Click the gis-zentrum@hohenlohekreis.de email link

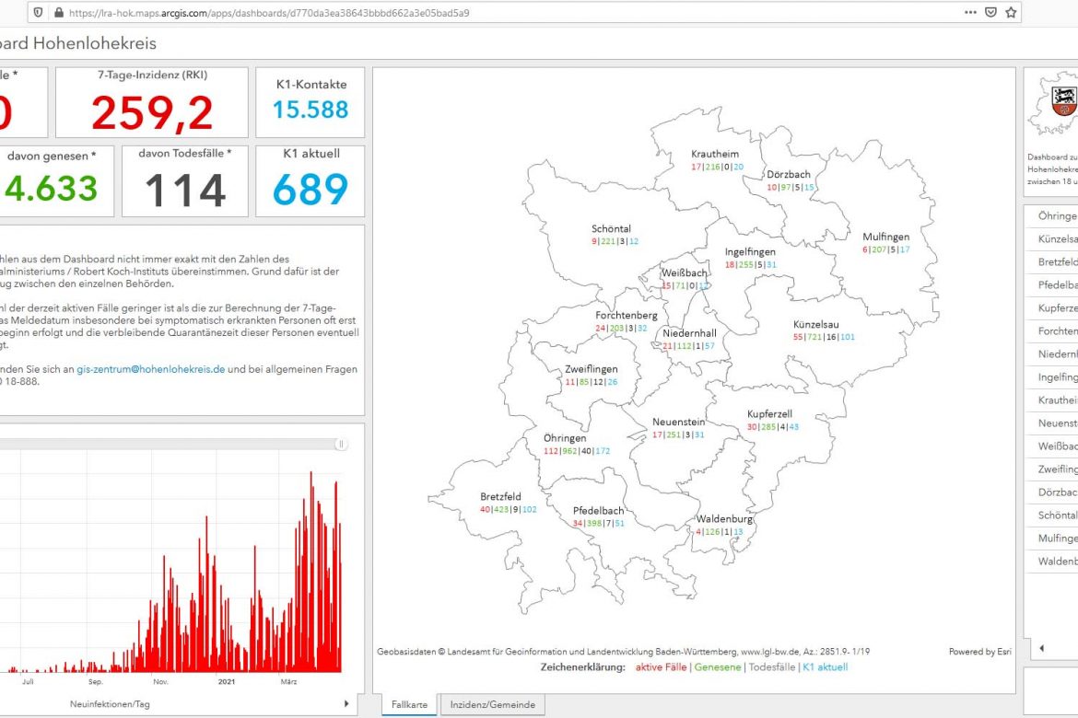coord(150,369)
